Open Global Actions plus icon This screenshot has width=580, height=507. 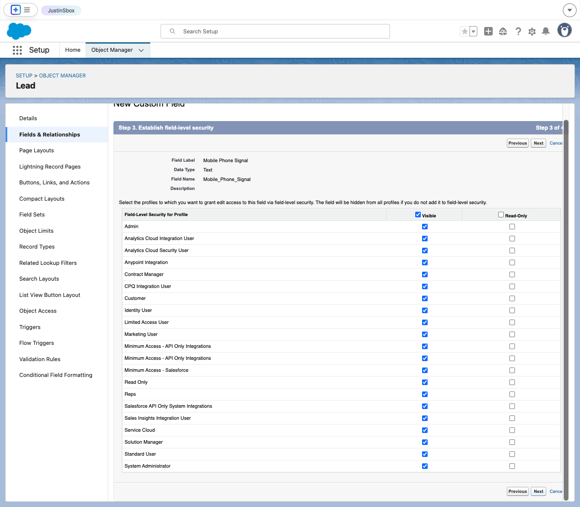488,31
